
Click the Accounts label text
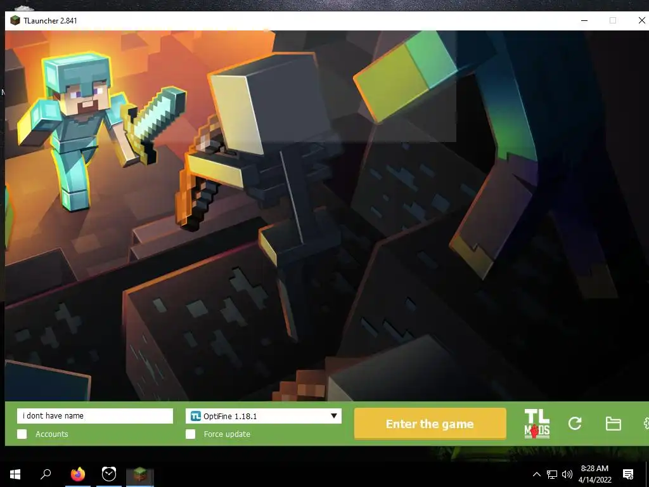[x=52, y=434]
